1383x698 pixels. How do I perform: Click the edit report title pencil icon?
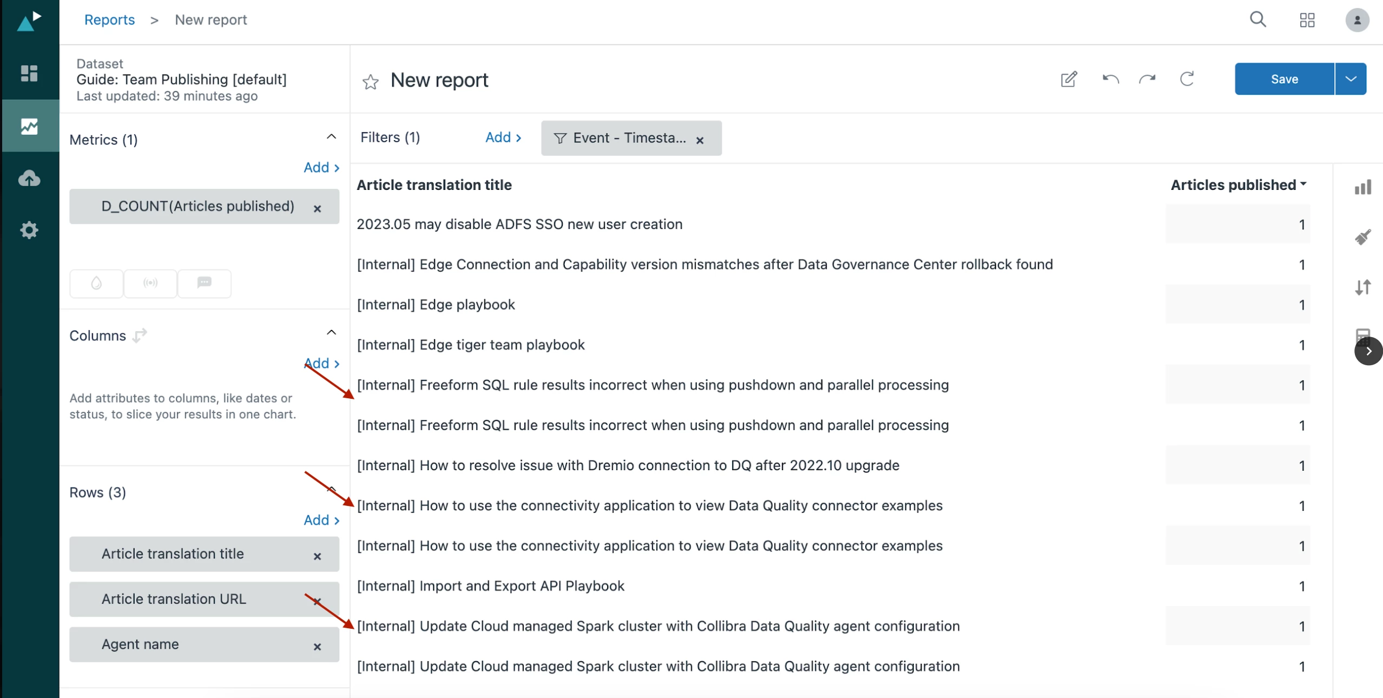point(1069,80)
